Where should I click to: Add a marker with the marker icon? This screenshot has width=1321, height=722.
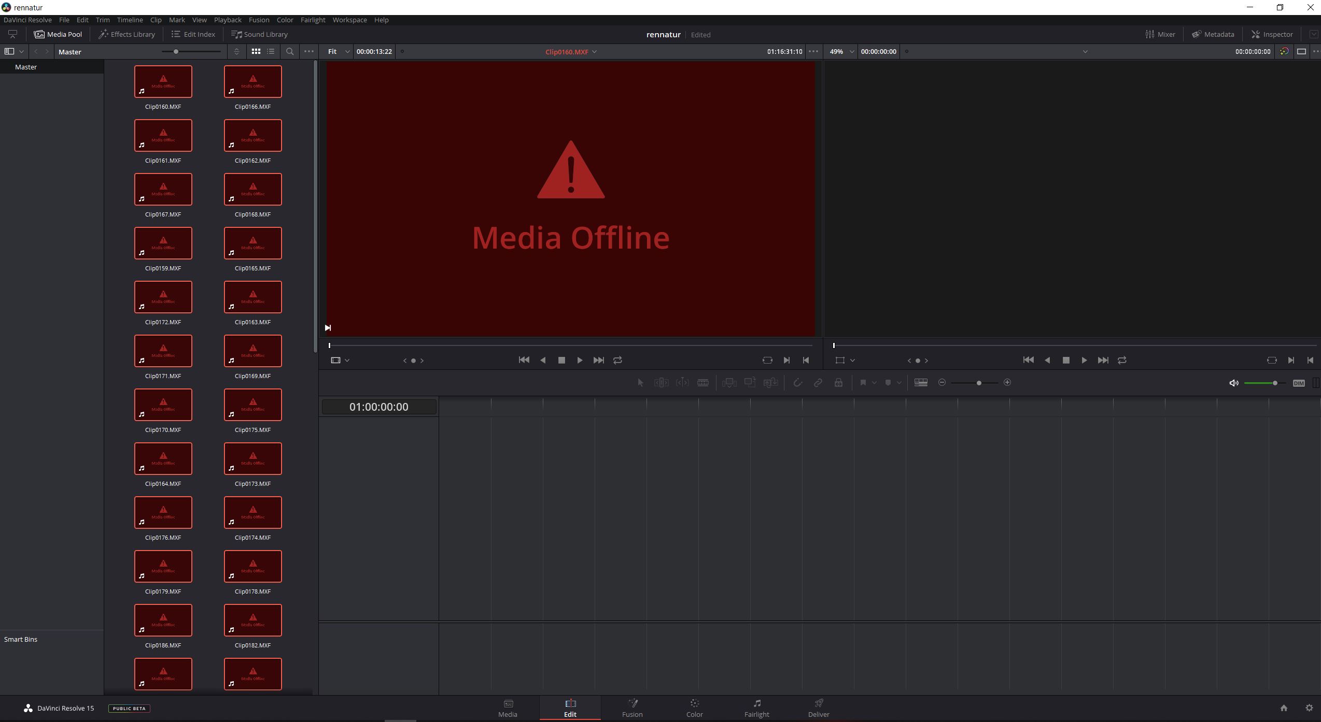pos(888,383)
